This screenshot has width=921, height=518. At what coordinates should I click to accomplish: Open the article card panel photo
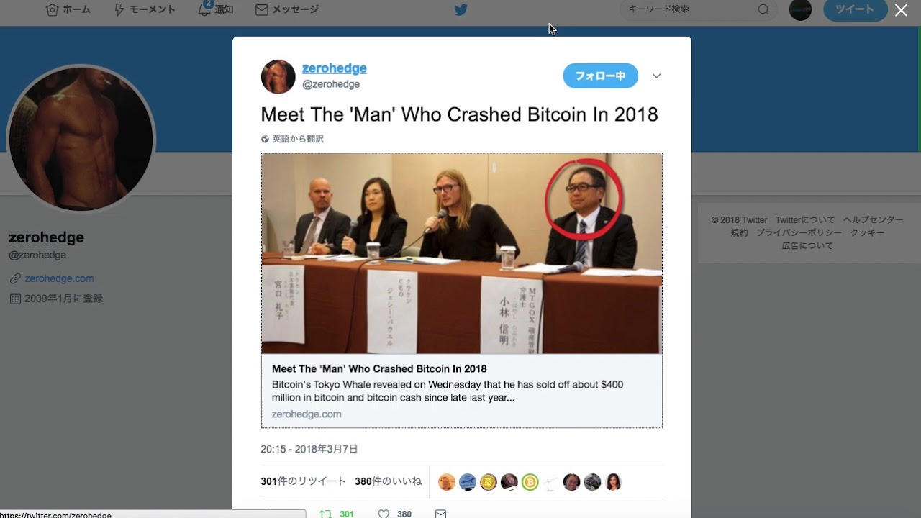(461, 253)
